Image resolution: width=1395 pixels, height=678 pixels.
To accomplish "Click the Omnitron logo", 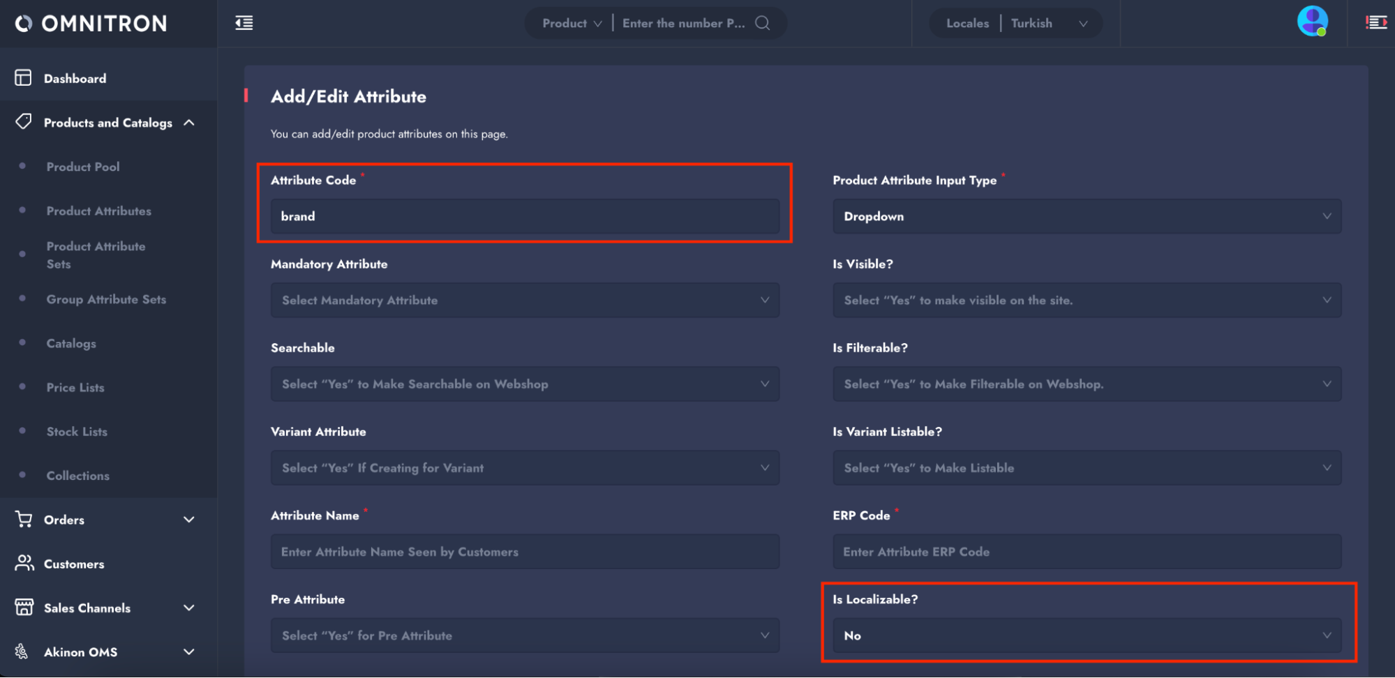I will pyautogui.click(x=91, y=24).
